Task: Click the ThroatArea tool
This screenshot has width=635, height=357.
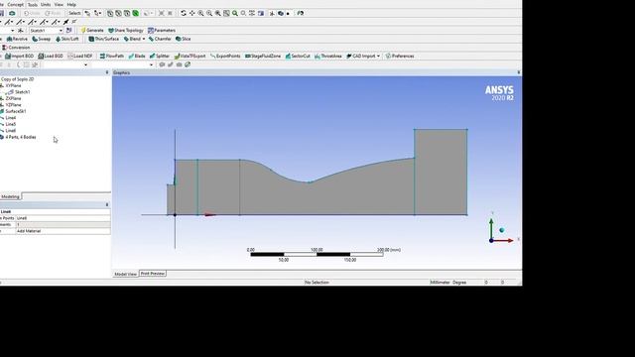Action: [328, 56]
